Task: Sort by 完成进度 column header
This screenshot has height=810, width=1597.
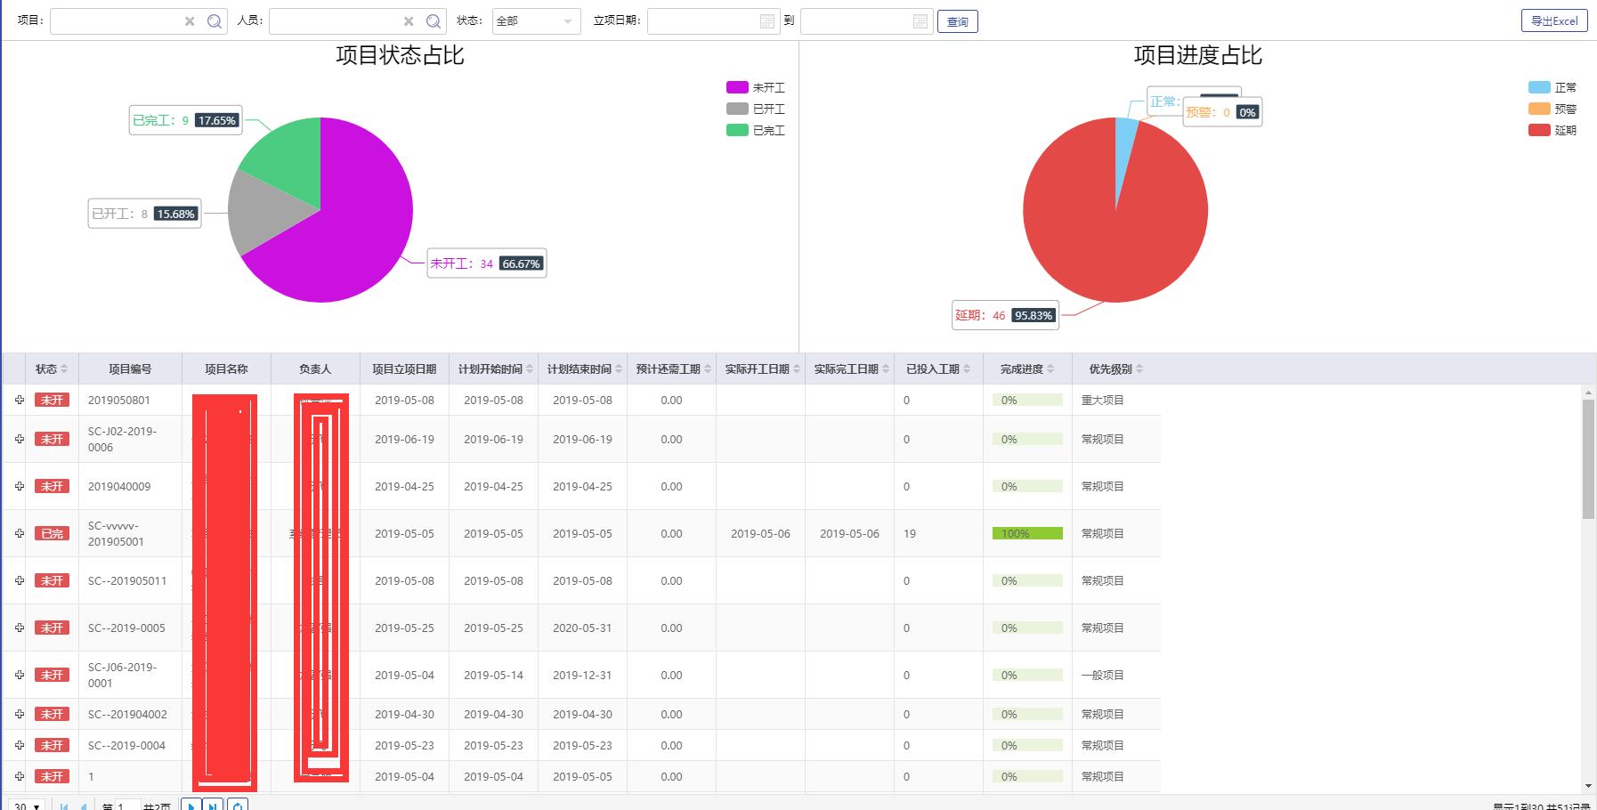Action: click(1026, 369)
